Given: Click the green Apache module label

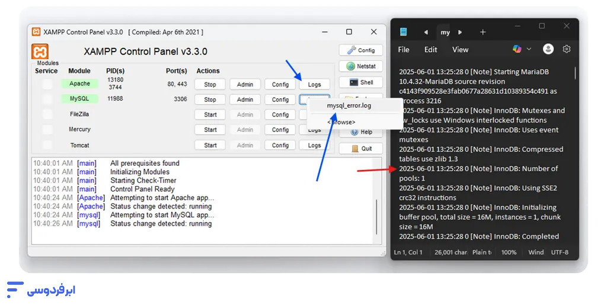Looking at the screenshot, I should (79, 84).
